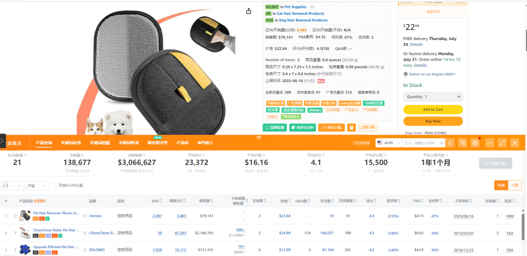This screenshot has height=256, width=527.
Task: Open the filter funnel icon in orange bar
Action: (463, 143)
